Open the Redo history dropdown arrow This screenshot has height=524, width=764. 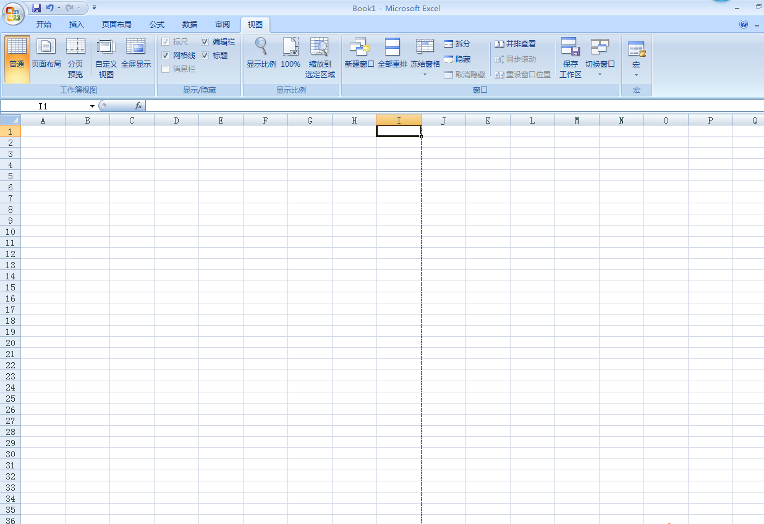point(79,8)
